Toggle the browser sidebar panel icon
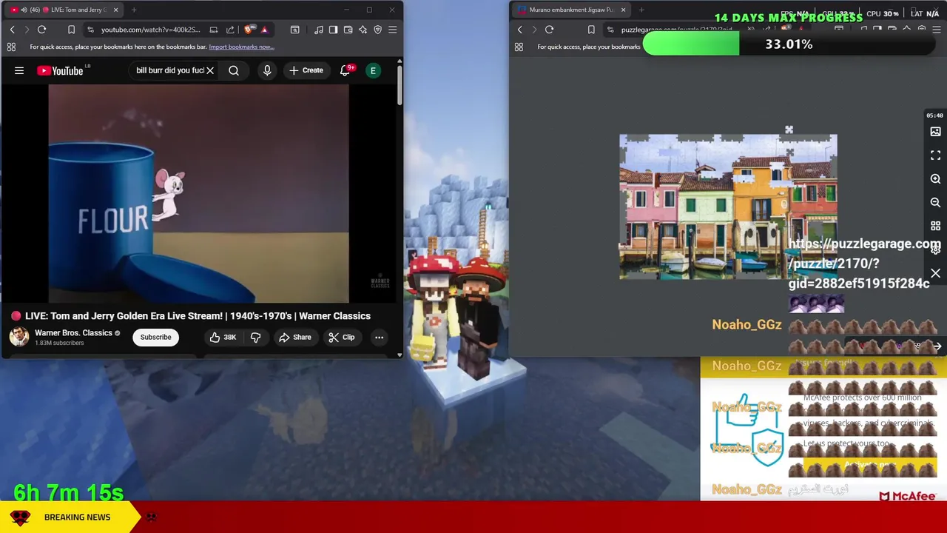Screen dimensions: 947x533 tap(333, 30)
